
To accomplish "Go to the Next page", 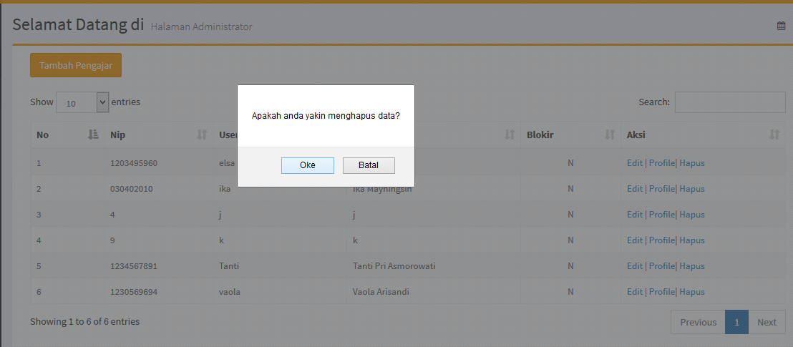I will (x=767, y=322).
